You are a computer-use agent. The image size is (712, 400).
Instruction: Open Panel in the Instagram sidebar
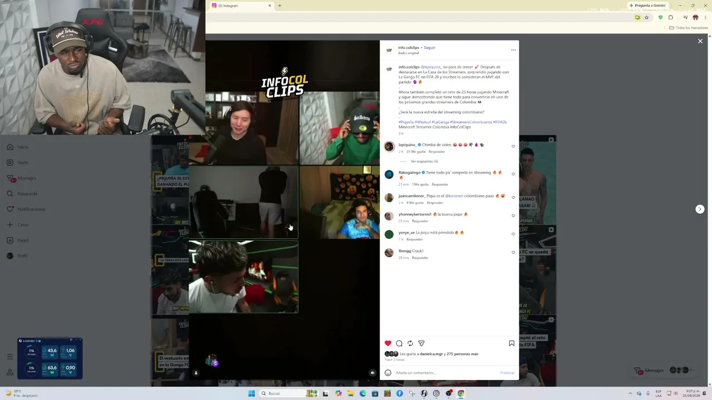[x=18, y=241]
